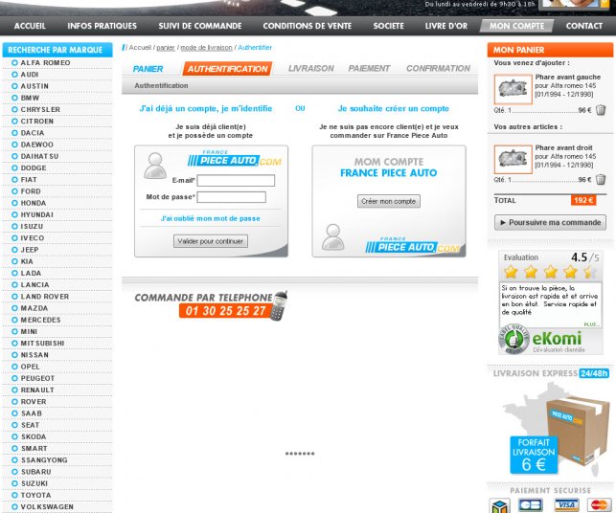
Task: Delete Phare avant gauche with trash icon
Action: pos(601,110)
